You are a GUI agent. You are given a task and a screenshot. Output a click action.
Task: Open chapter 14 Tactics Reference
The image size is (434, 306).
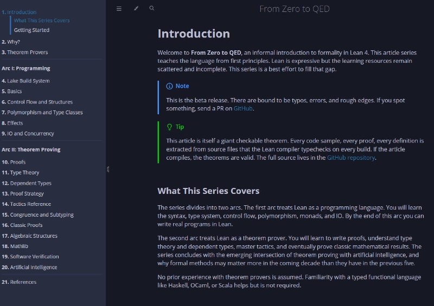(x=26, y=204)
